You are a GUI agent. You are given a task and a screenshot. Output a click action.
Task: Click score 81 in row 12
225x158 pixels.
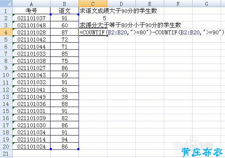[64, 89]
